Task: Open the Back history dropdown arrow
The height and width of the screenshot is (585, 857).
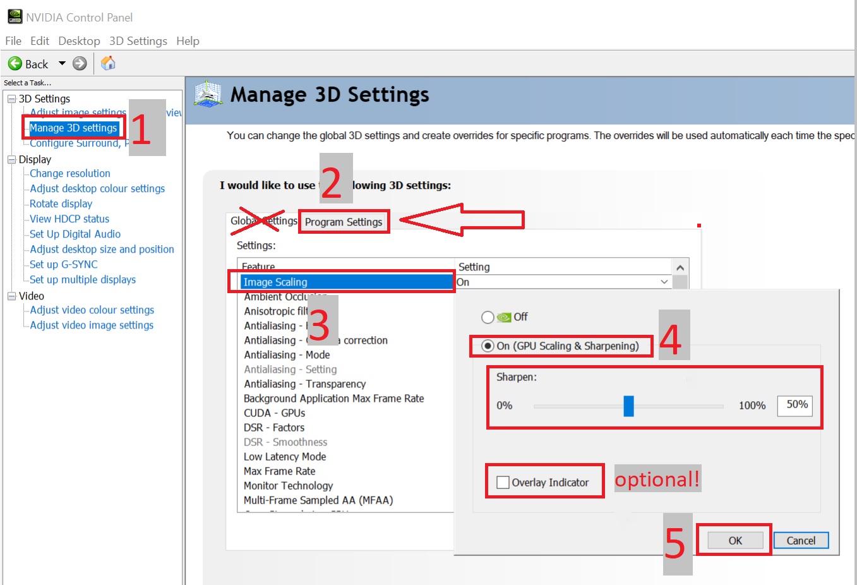Action: click(x=62, y=63)
